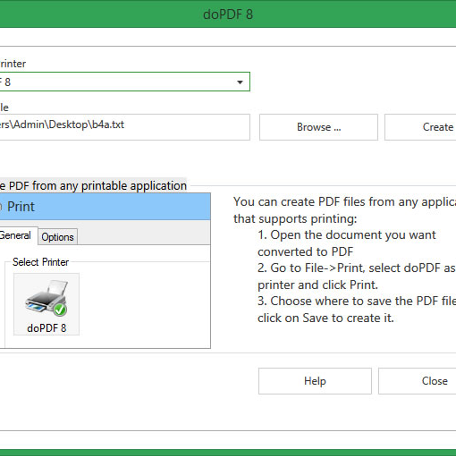Expand the printer dropdown arrow

coord(240,82)
